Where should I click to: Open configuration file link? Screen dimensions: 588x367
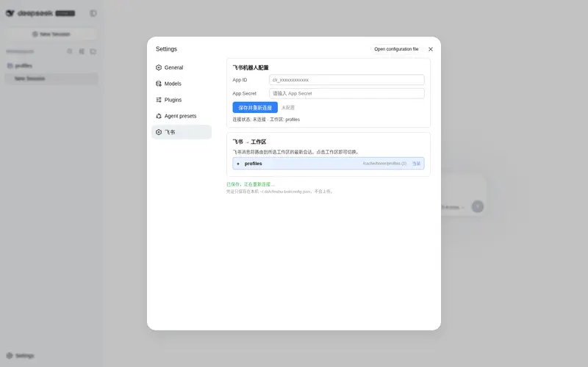[x=396, y=49]
